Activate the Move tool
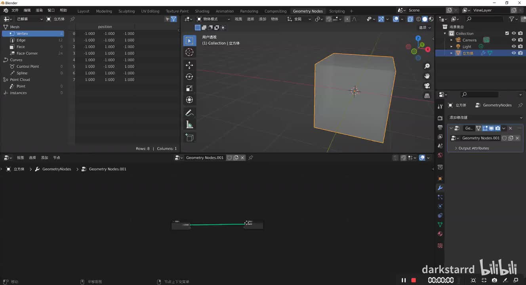 189,65
